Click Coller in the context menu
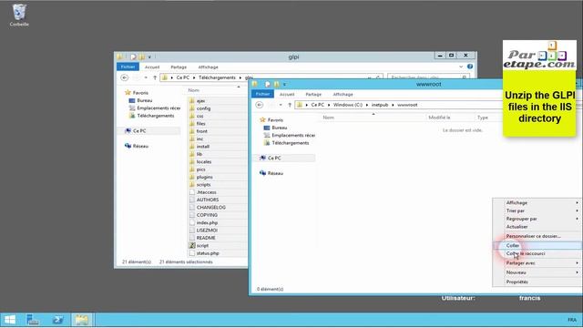Screen dimensions: 583x328 [x=537, y=245]
